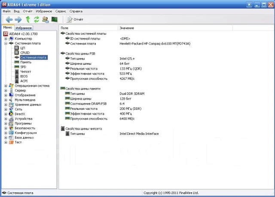Screen dimensions: 275x197
Task: Switch to the Избранное sidebar tab
Action: [24, 28]
